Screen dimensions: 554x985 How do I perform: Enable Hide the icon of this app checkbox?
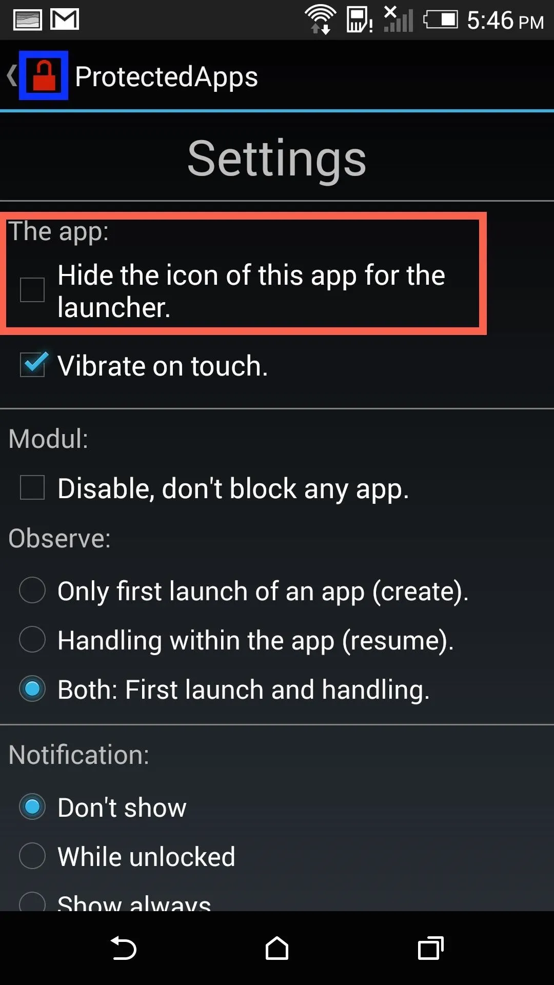click(x=32, y=290)
